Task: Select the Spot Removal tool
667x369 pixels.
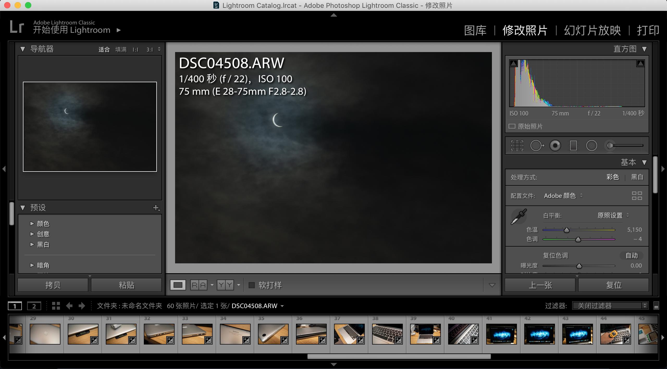Action: pos(536,146)
